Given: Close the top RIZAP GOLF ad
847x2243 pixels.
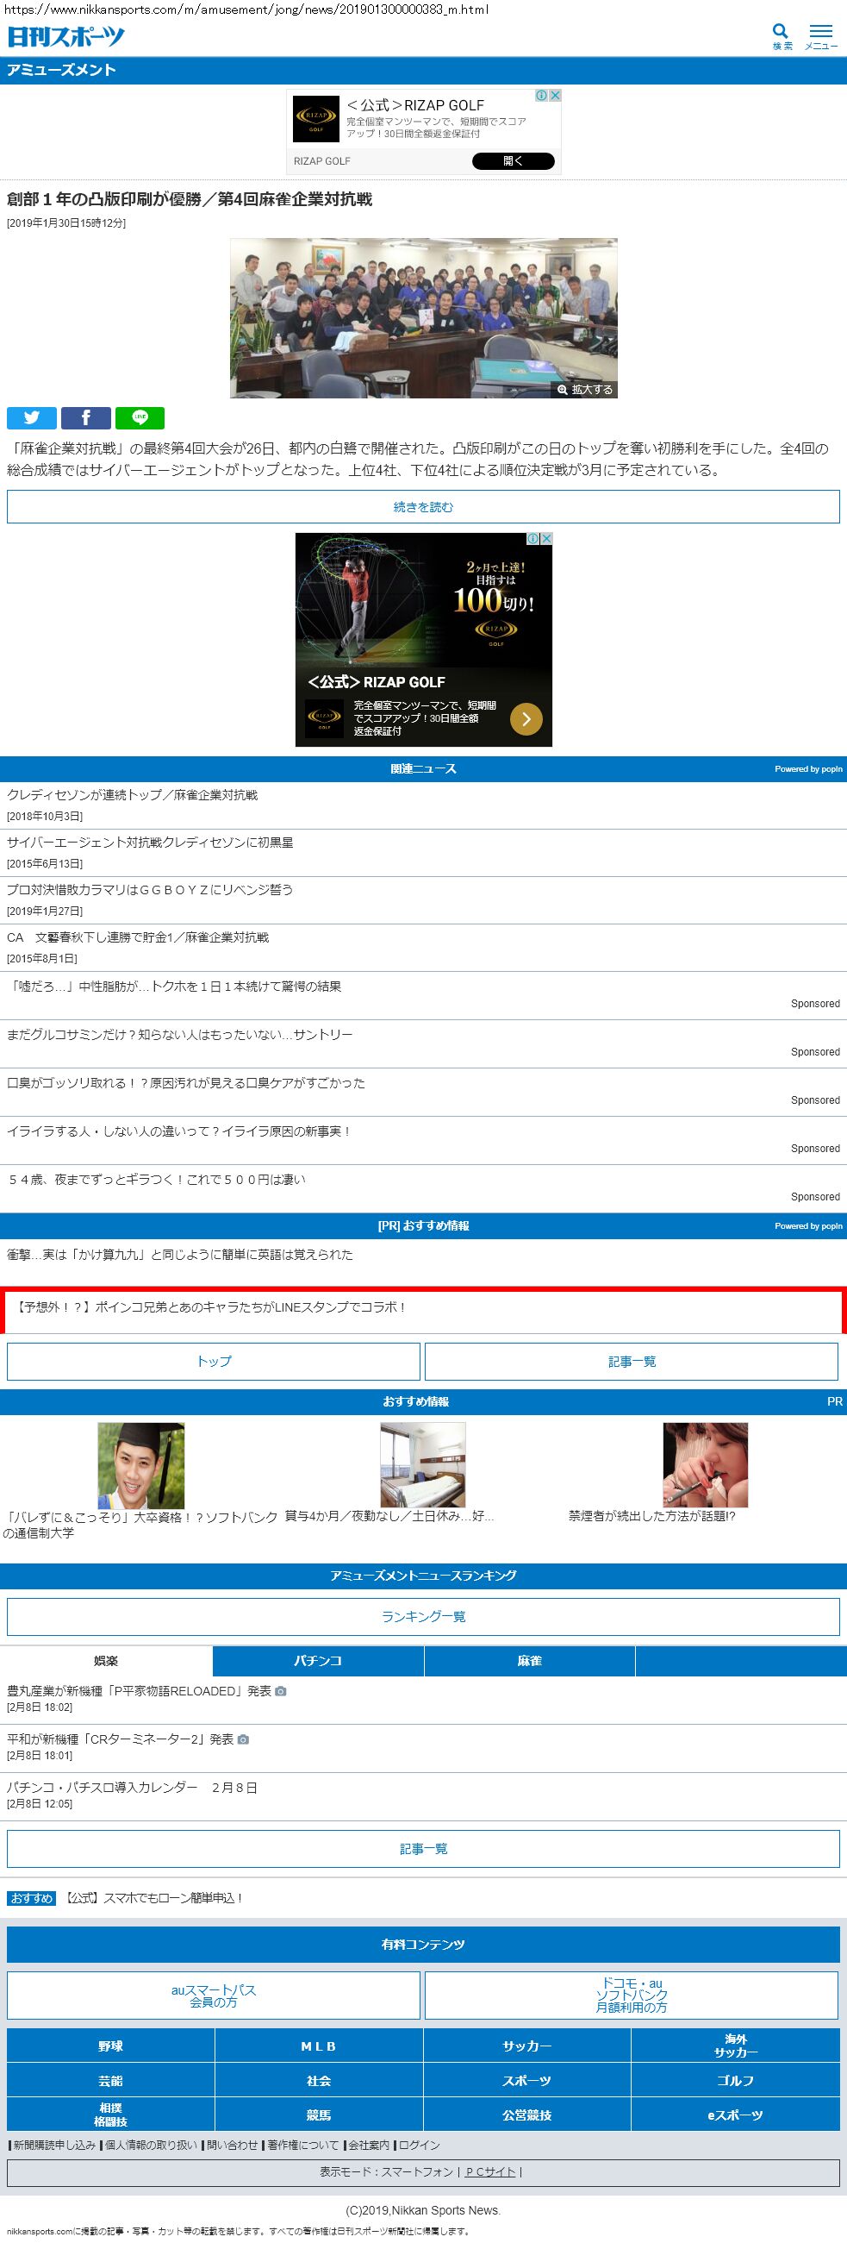Looking at the screenshot, I should [554, 96].
